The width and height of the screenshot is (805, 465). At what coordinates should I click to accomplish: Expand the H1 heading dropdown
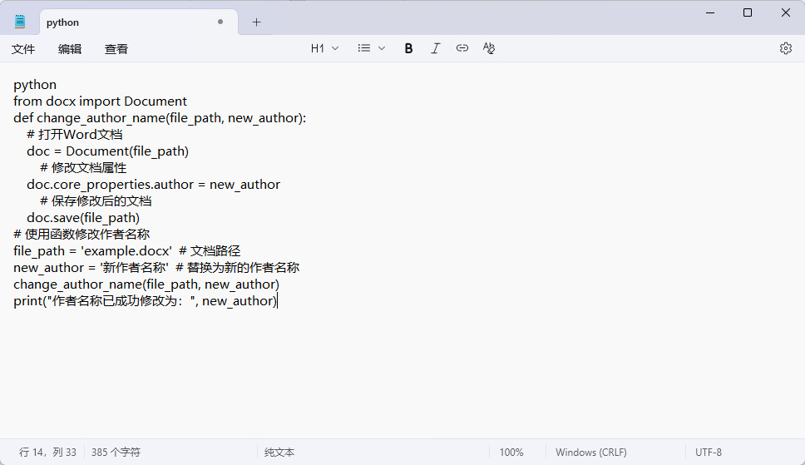coord(324,48)
